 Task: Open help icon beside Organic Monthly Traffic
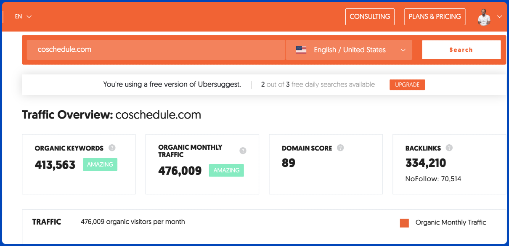(243, 151)
